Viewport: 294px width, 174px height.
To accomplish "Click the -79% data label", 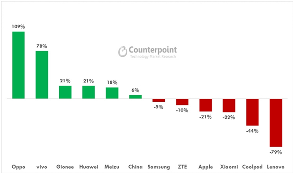I will pyautogui.click(x=275, y=152).
